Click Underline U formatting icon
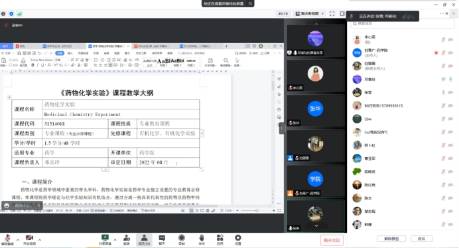The height and width of the screenshot is (248, 459). point(42,65)
